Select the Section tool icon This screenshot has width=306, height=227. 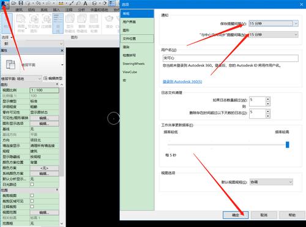[105, 3]
